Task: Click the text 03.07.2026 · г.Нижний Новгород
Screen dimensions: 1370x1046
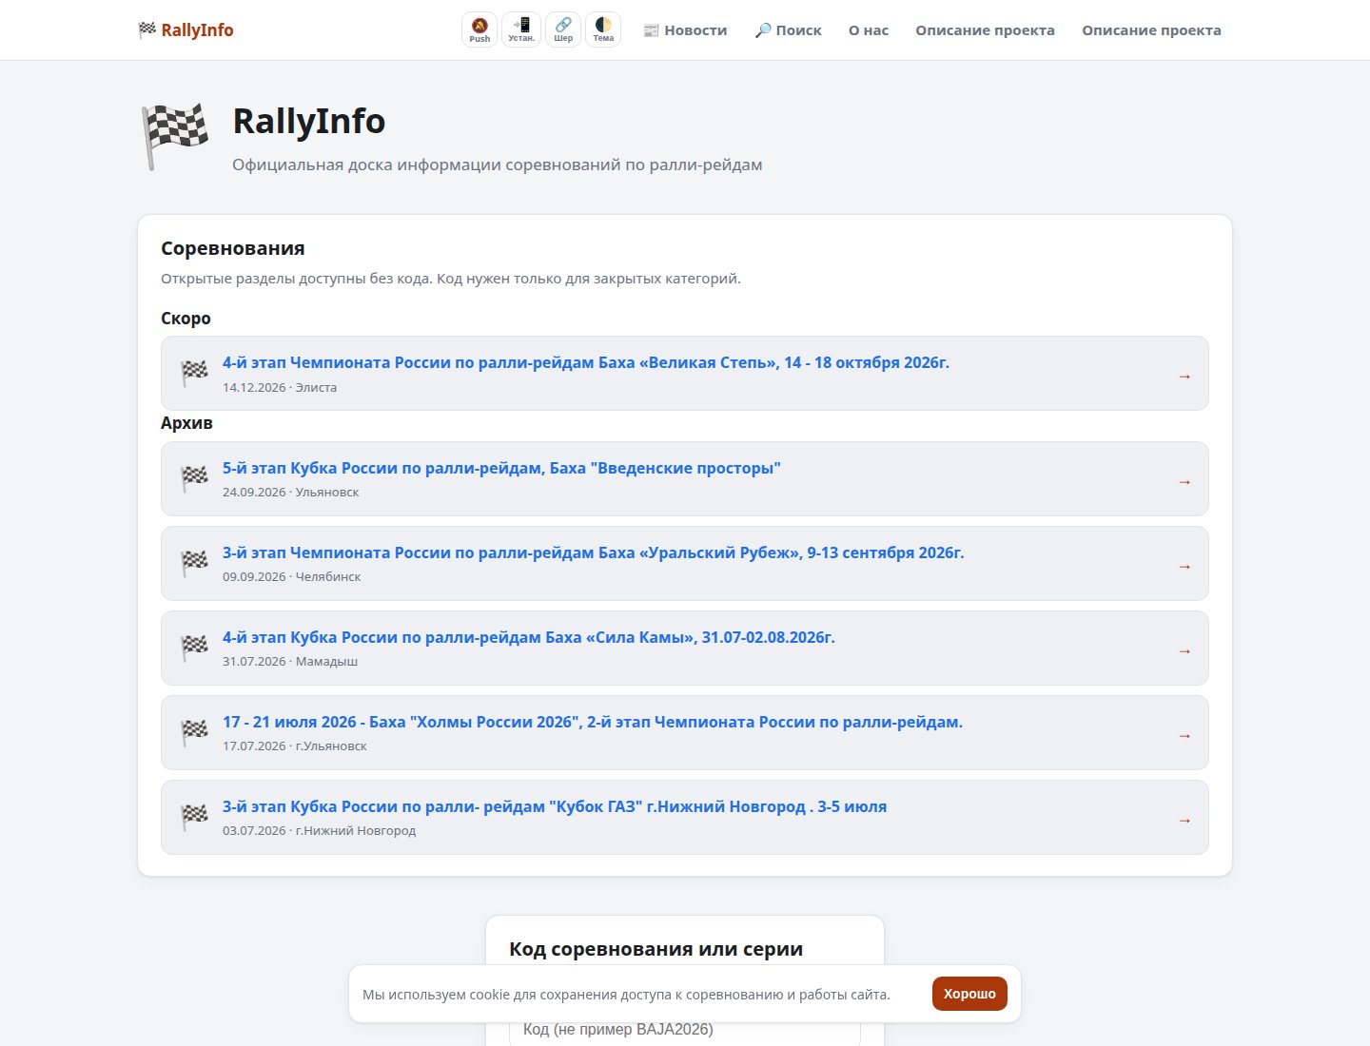Action: [x=320, y=830]
